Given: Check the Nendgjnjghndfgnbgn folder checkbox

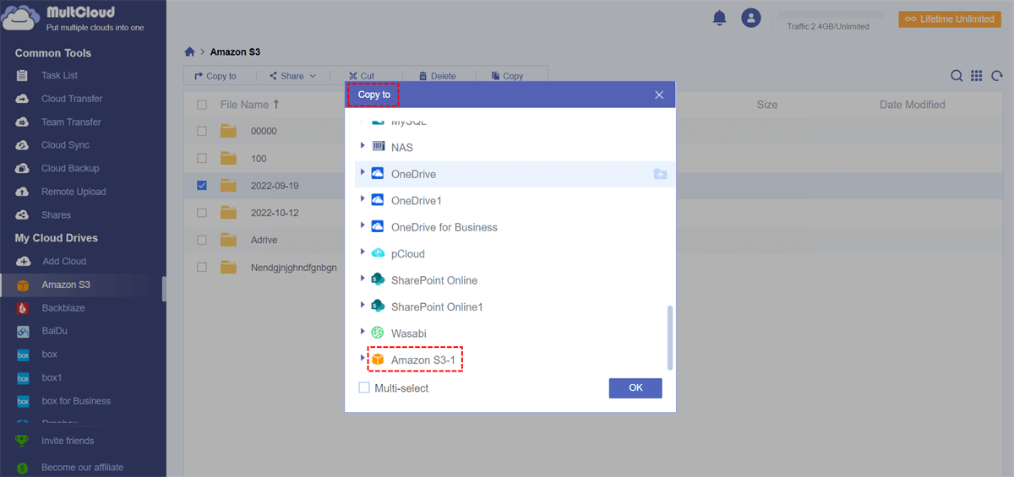Looking at the screenshot, I should pos(201,267).
